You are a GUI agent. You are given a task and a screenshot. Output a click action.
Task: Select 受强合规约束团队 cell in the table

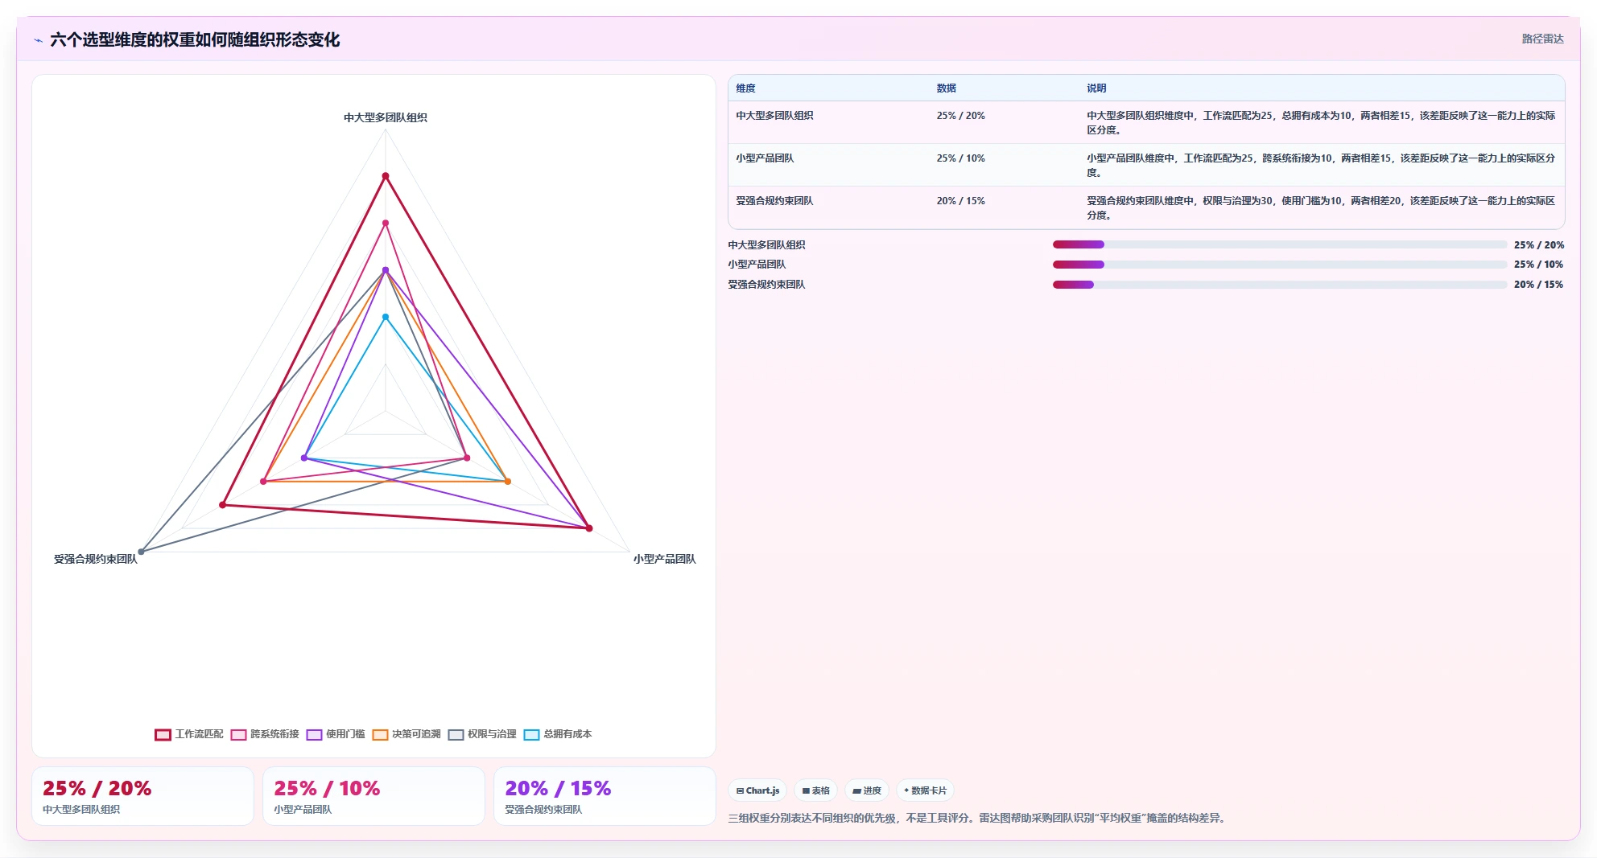point(774,201)
